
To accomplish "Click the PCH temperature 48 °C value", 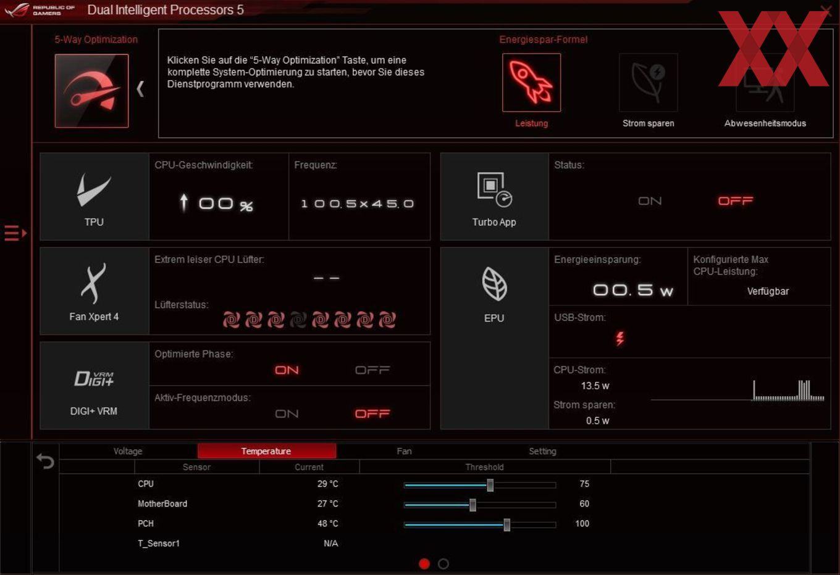I will 328,523.
